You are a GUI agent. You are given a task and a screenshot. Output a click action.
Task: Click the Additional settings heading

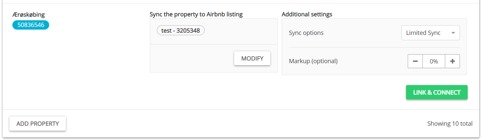click(307, 14)
